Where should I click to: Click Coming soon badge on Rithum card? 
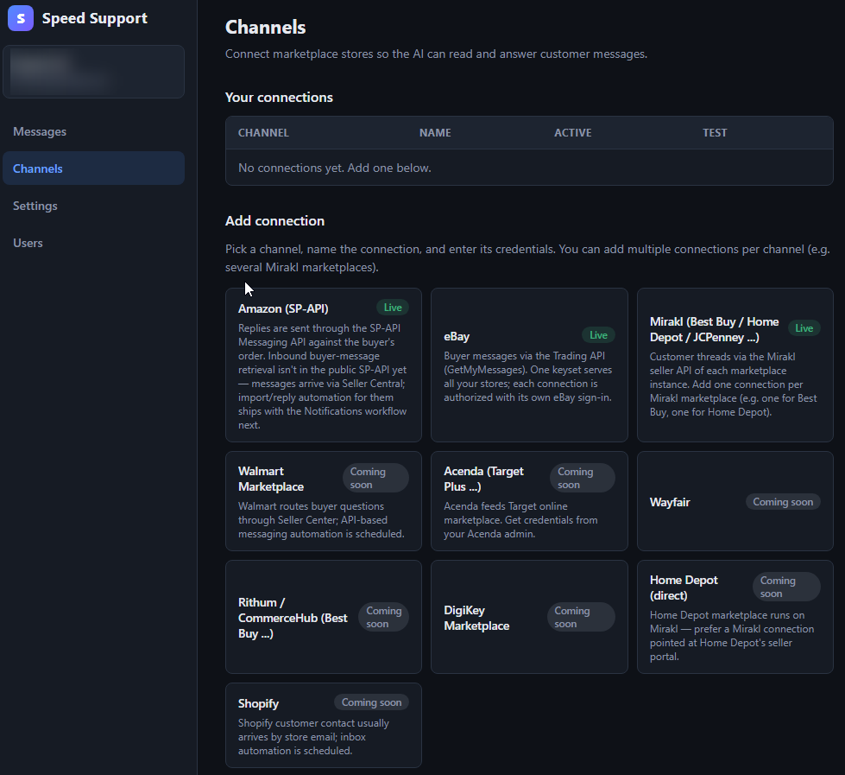[384, 617]
